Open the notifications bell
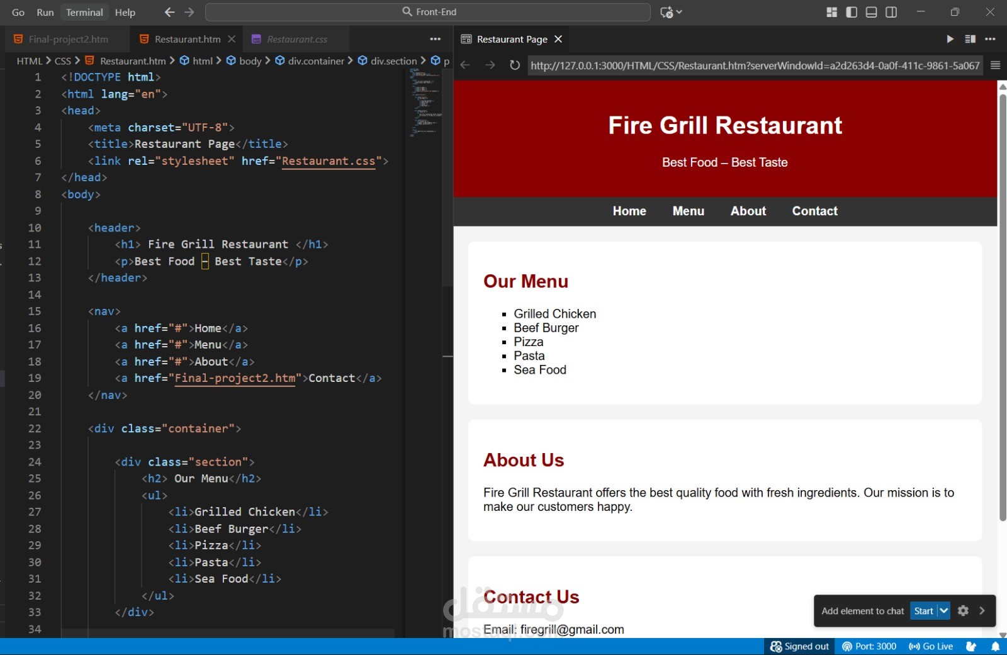The height and width of the screenshot is (655, 1007). [995, 647]
